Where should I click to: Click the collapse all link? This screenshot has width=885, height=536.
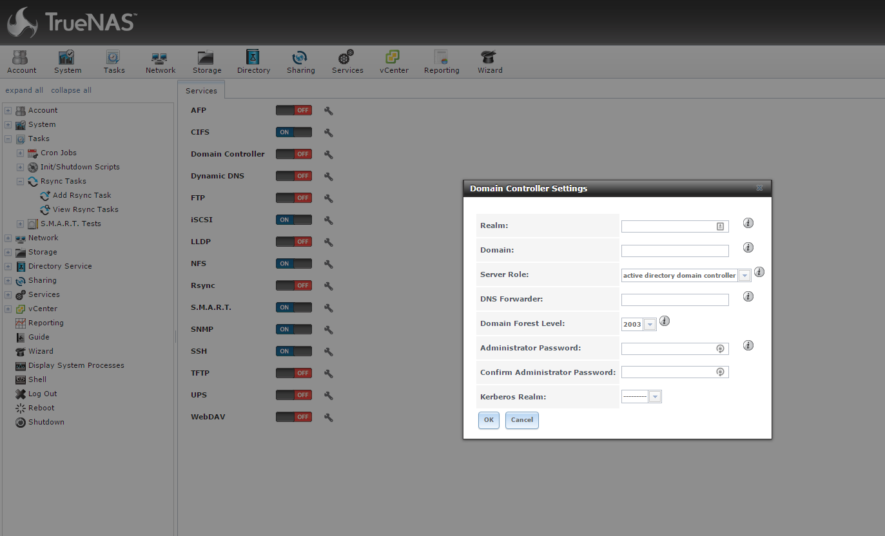[71, 90]
